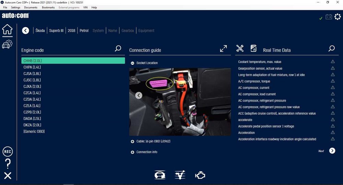Open the wrench and screwdriver tools icon

pyautogui.click(x=240, y=48)
